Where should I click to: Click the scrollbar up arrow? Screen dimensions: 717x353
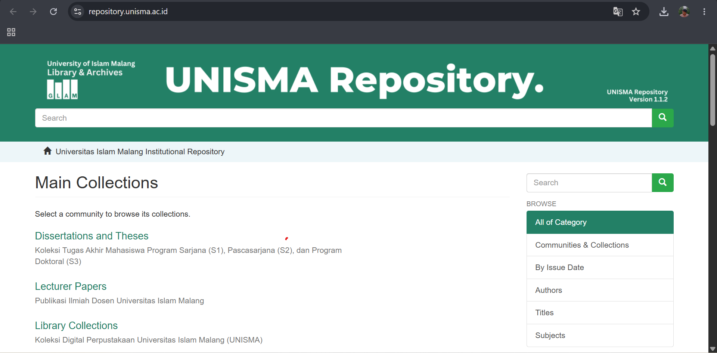click(x=713, y=49)
